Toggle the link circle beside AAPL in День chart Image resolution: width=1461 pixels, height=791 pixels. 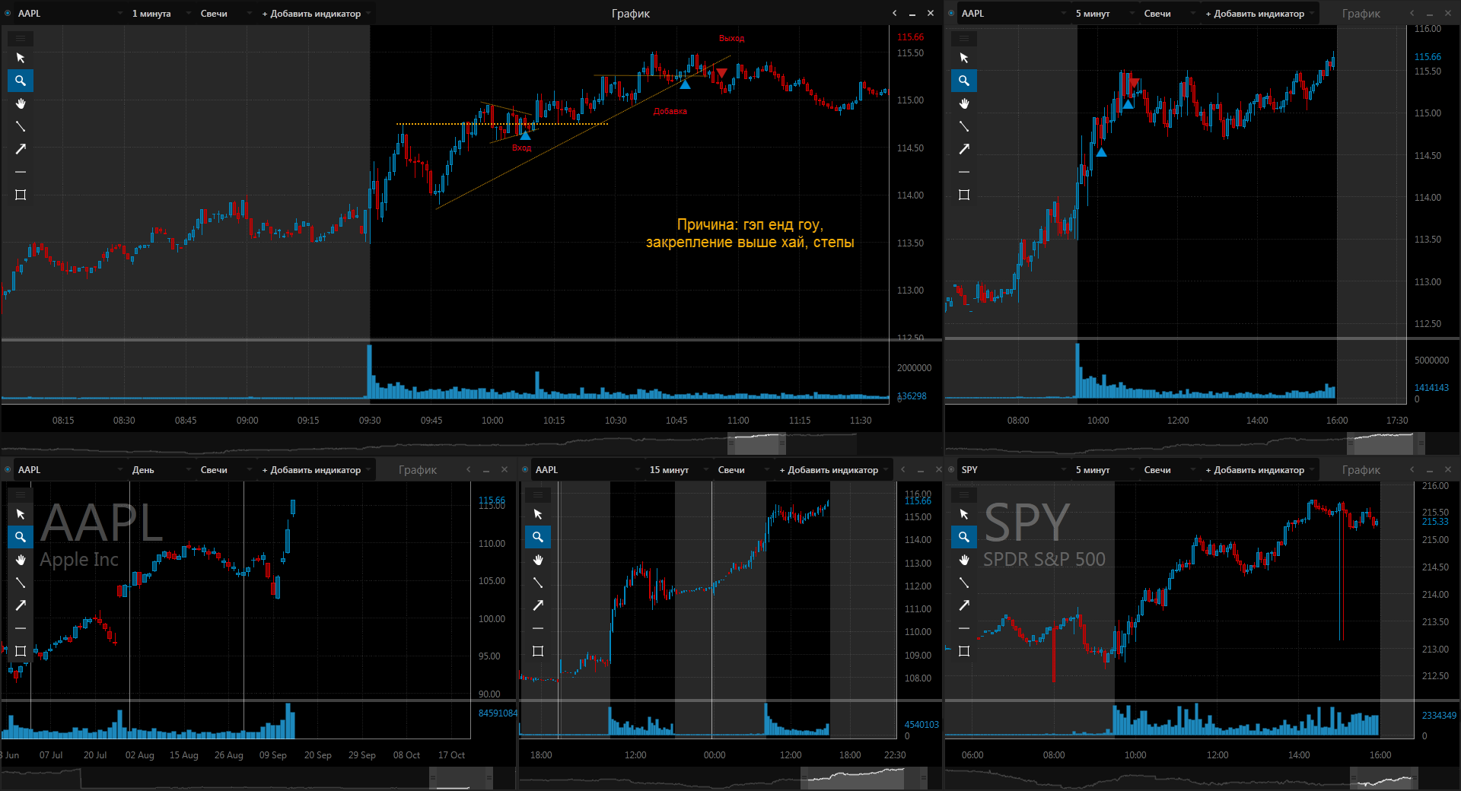coord(8,469)
